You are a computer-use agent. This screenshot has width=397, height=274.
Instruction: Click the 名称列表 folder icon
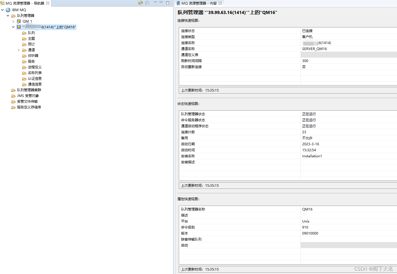click(x=24, y=73)
